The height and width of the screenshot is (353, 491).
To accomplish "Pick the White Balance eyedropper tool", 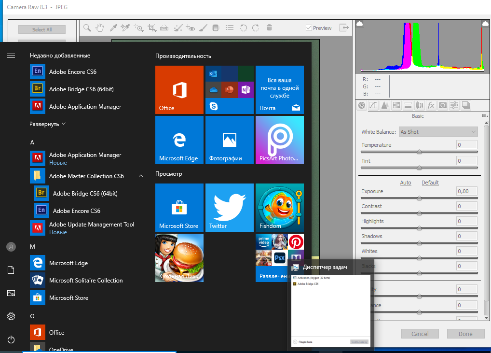I will (x=113, y=28).
